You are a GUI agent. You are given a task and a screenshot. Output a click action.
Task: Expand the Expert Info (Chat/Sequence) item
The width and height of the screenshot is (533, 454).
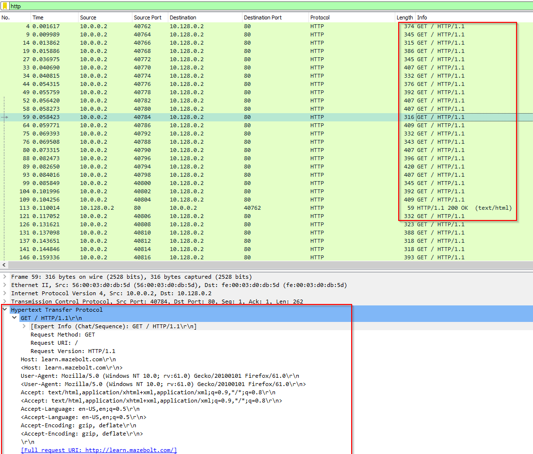click(x=24, y=326)
